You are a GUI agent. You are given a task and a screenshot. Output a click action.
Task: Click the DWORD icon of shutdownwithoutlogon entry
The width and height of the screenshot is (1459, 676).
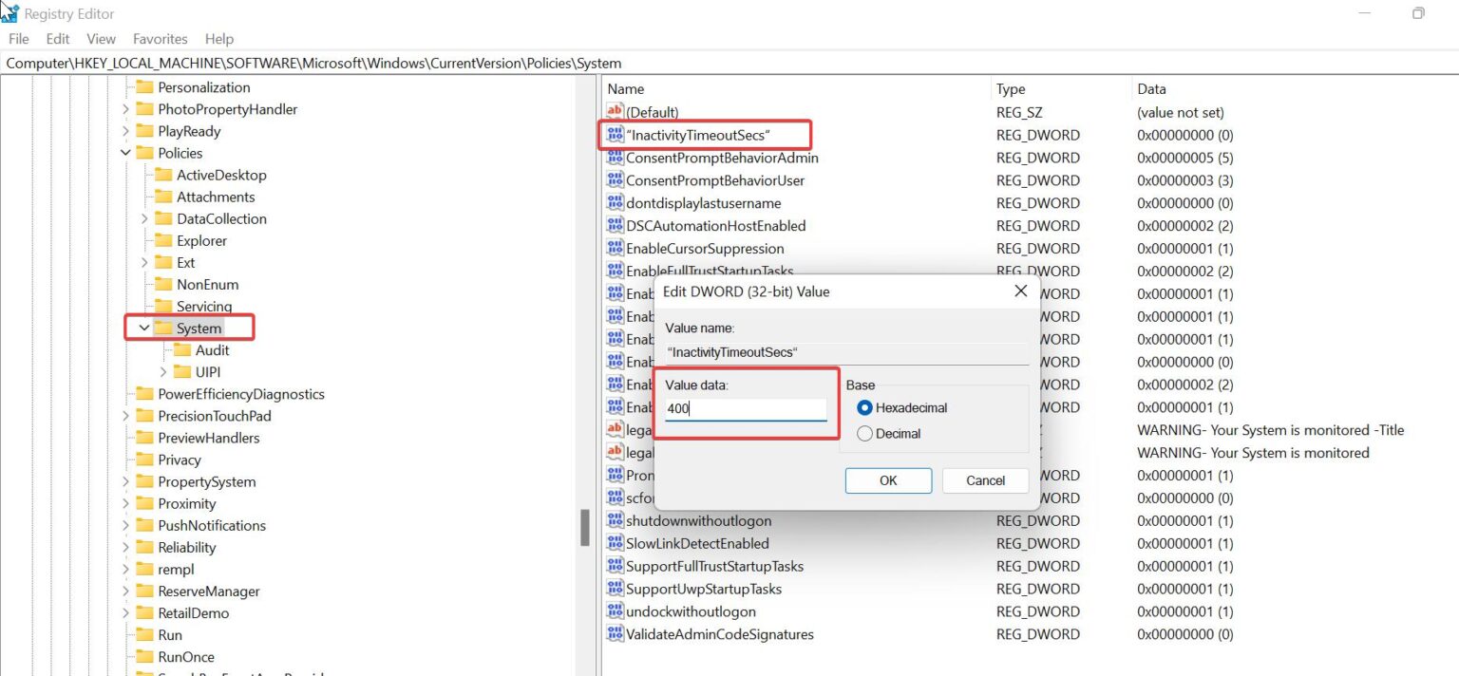click(615, 520)
